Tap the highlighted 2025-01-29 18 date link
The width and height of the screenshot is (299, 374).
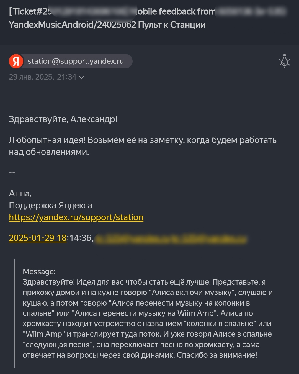pyautogui.click(x=38, y=238)
